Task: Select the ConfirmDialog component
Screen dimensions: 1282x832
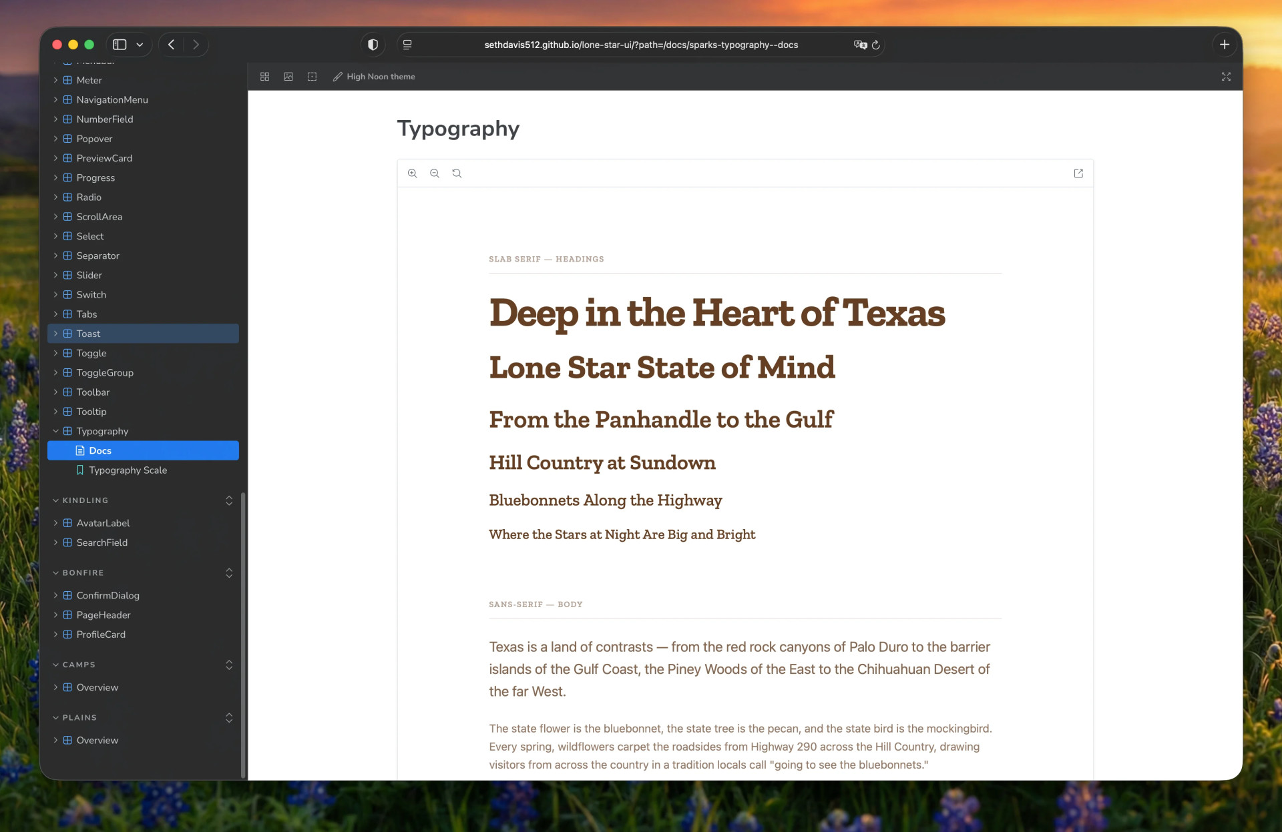Action: tap(107, 595)
